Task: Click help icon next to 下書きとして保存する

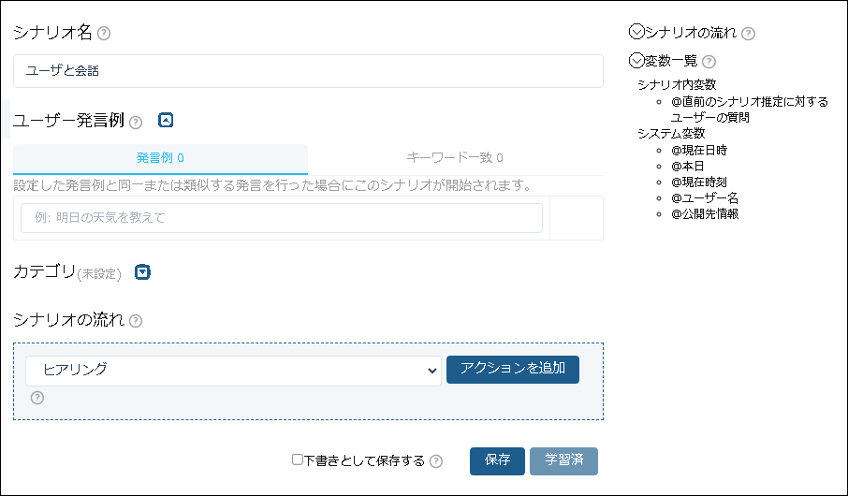Action: (436, 461)
